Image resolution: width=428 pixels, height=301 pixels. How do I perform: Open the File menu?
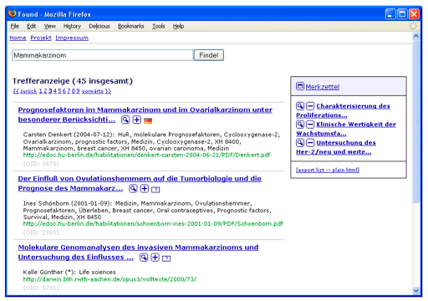[x=15, y=26]
